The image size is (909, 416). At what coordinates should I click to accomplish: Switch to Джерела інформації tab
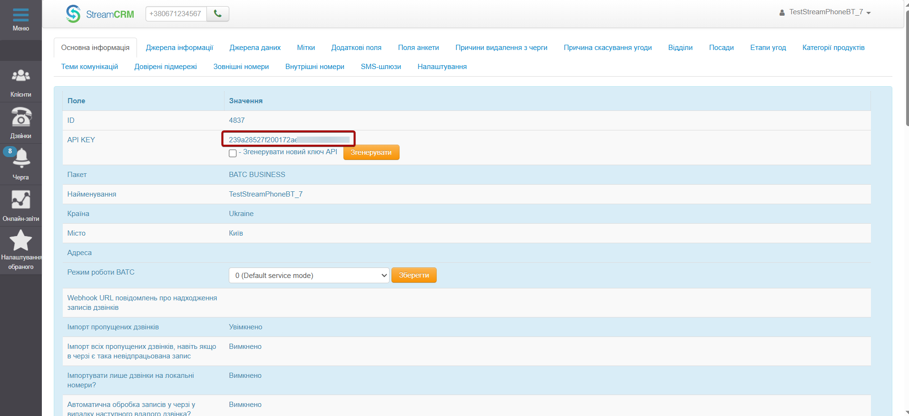179,48
